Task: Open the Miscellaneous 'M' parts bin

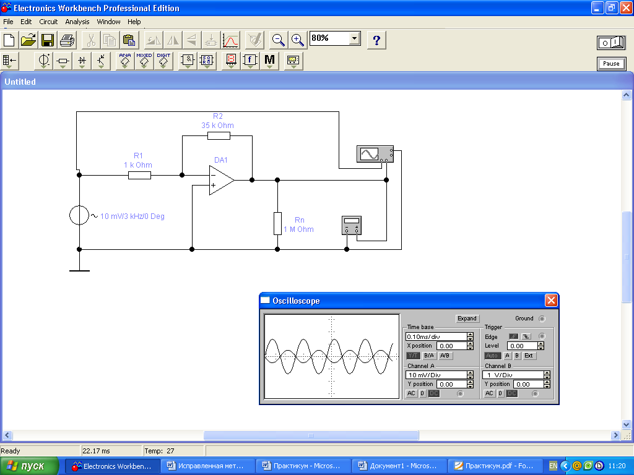Action: point(269,61)
